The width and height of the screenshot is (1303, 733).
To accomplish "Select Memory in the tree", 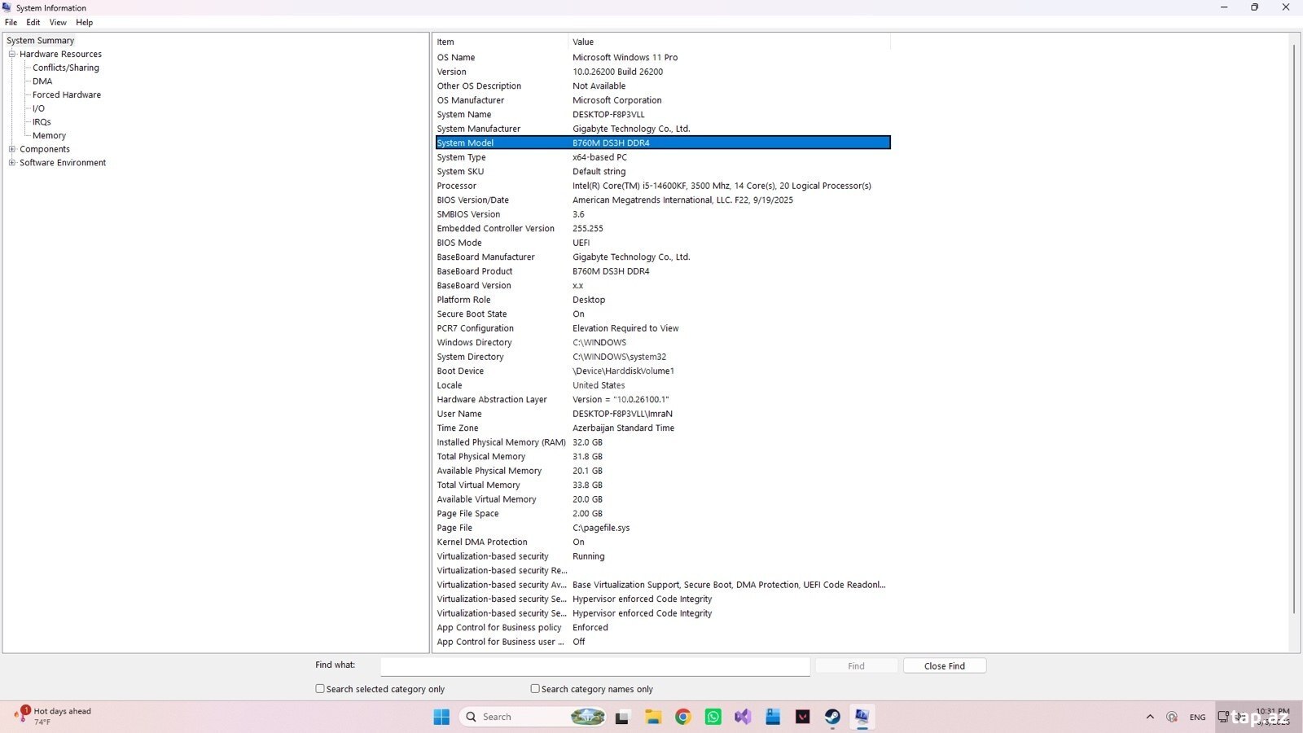I will (x=49, y=135).
